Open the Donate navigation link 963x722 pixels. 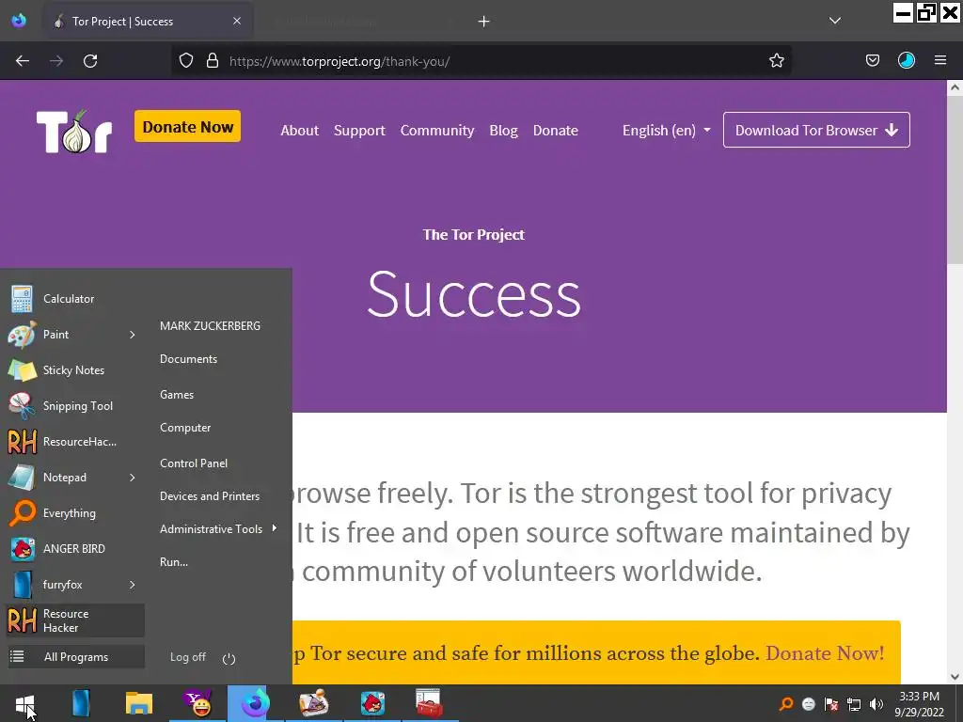555,130
